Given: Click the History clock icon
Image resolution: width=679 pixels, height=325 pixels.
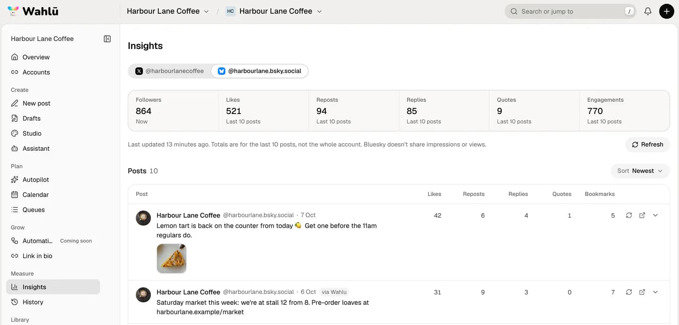Looking at the screenshot, I should (15, 302).
